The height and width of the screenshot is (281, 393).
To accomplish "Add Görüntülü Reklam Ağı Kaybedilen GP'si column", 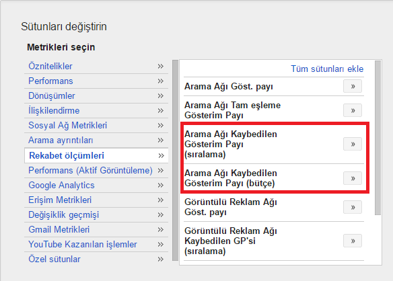I will click(x=353, y=241).
